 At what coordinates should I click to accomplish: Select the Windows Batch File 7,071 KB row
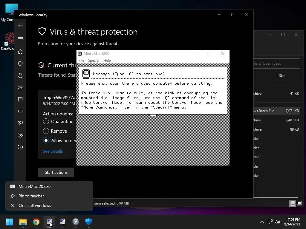click(277, 111)
